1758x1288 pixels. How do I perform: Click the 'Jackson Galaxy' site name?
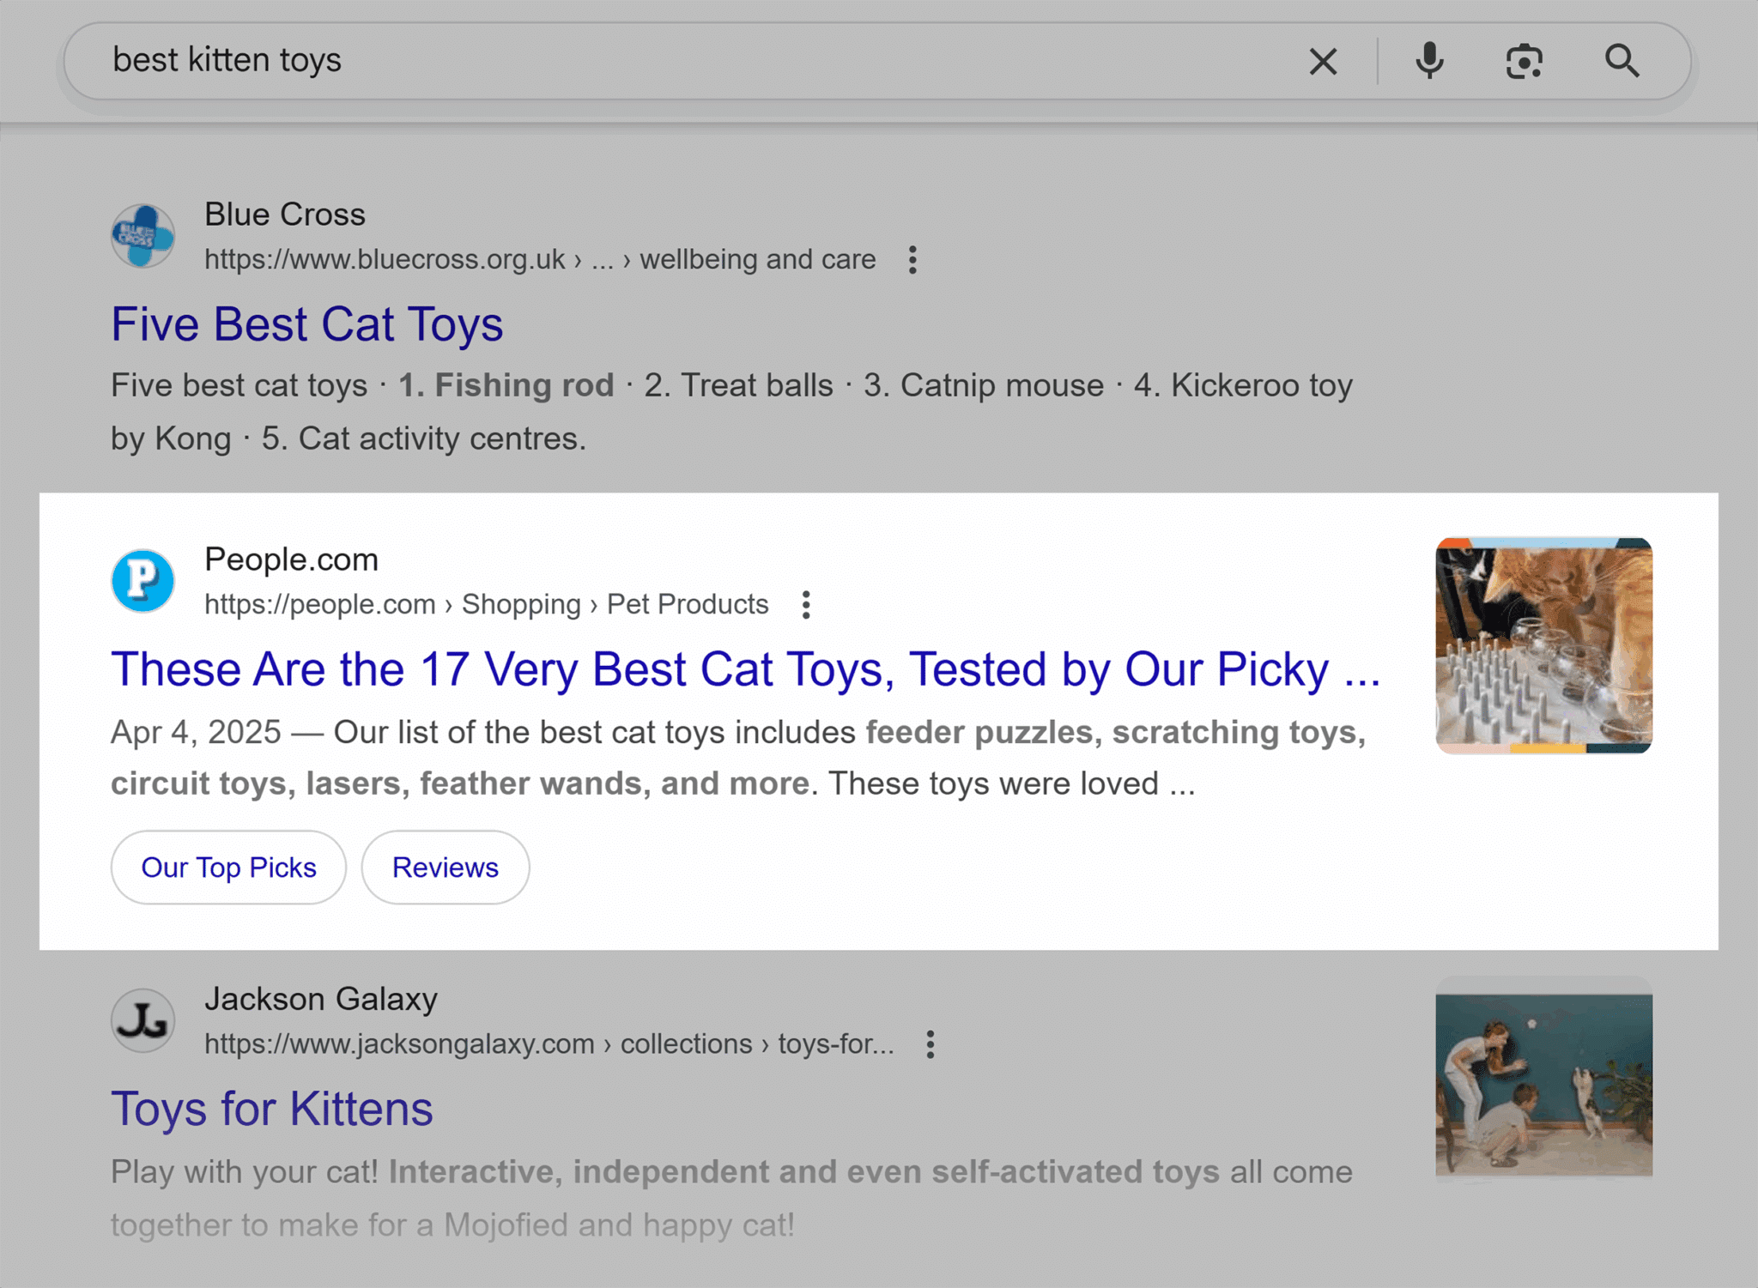321,999
